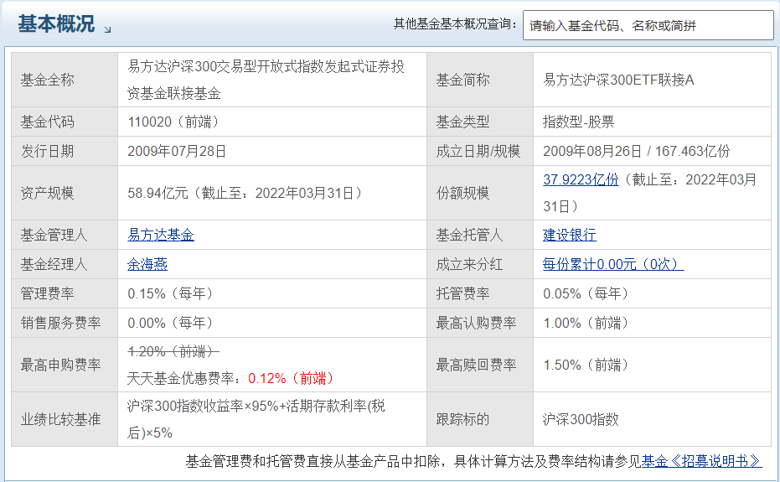Image resolution: width=780 pixels, height=482 pixels.
Task: Select the 基金代码 label cell
Action: (x=65, y=122)
